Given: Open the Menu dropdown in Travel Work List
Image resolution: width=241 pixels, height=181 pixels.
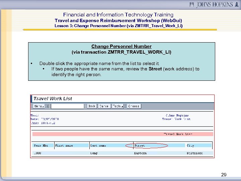Looking at the screenshot, I should [x=39, y=106].
